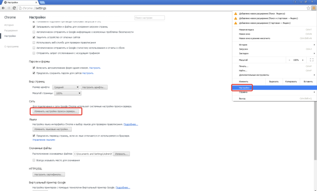
Task: Enable Автоматически отправлять информацию о проблемах безопасности
Action: pyautogui.click(x=34, y=32)
